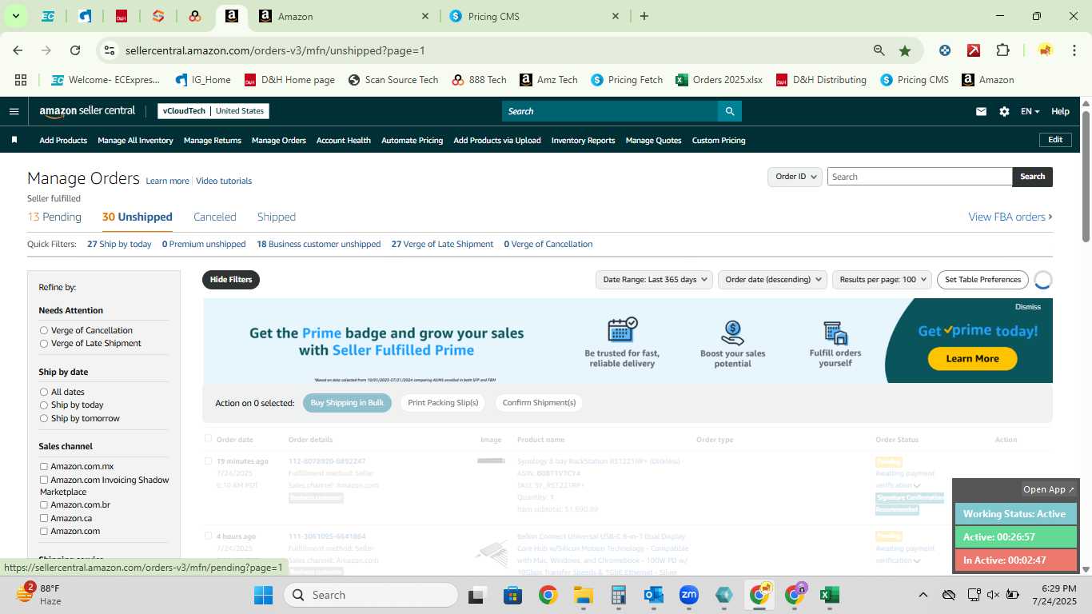Viewport: 1092px width, 614px height.
Task: Click the Edit navigation button
Action: [x=1055, y=140]
